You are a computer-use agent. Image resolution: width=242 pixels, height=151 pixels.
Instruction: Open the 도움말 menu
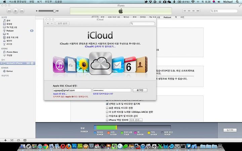click(x=58, y=2)
